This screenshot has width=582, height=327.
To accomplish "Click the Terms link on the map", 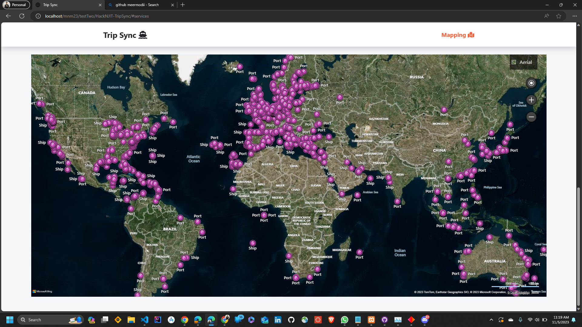I will tap(535, 292).
